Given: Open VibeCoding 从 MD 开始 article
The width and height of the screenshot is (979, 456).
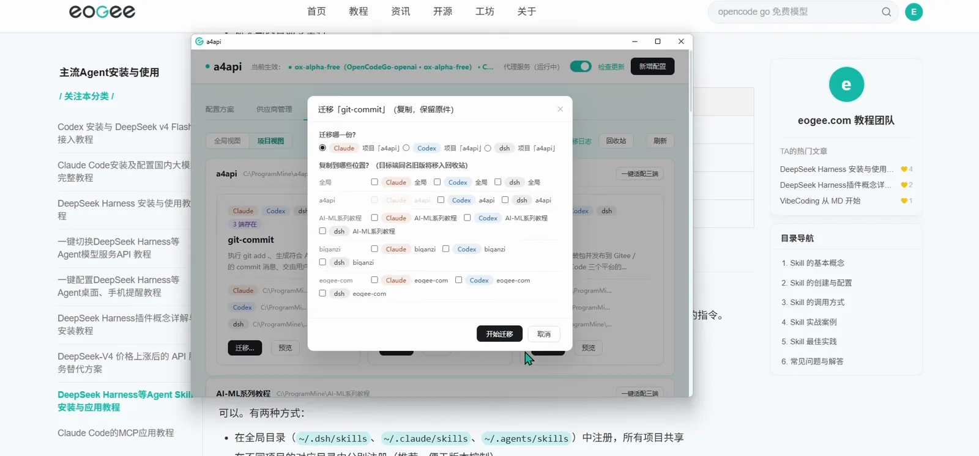Looking at the screenshot, I should (x=820, y=200).
